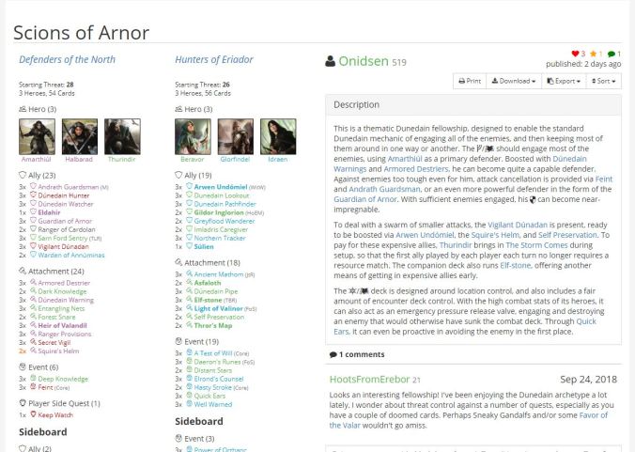Click the red heart likes icon
635x452 pixels.
pos(575,54)
